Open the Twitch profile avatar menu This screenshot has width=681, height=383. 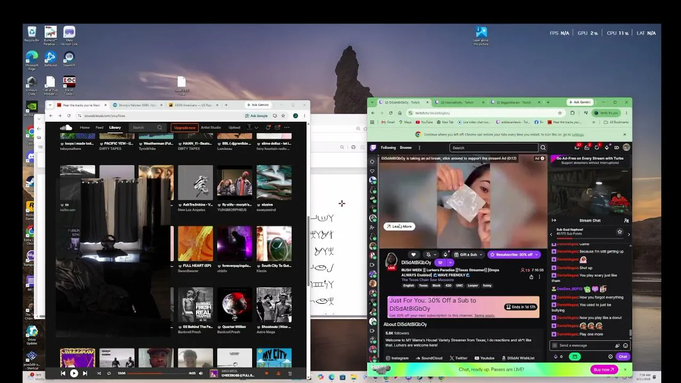[x=626, y=147]
